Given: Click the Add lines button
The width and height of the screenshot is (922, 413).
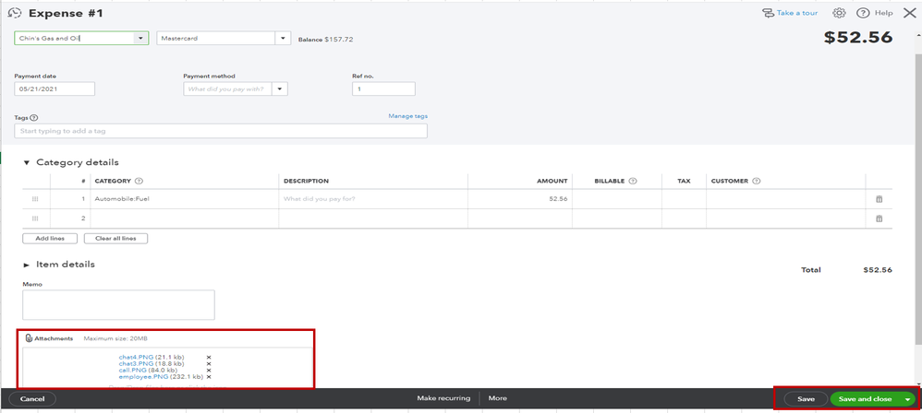Looking at the screenshot, I should (51, 239).
